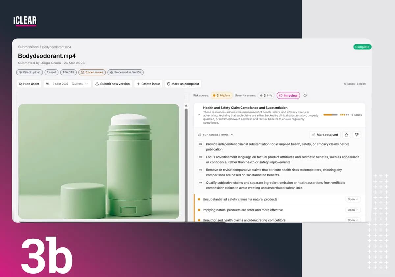Click the 3 Medium risk score chip
The image size is (395, 277).
[x=222, y=96]
